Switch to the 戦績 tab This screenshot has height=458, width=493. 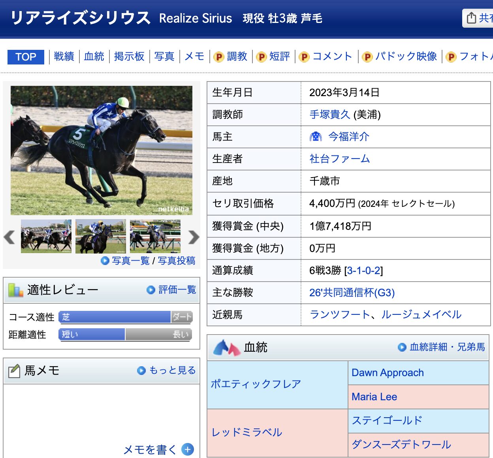click(64, 57)
